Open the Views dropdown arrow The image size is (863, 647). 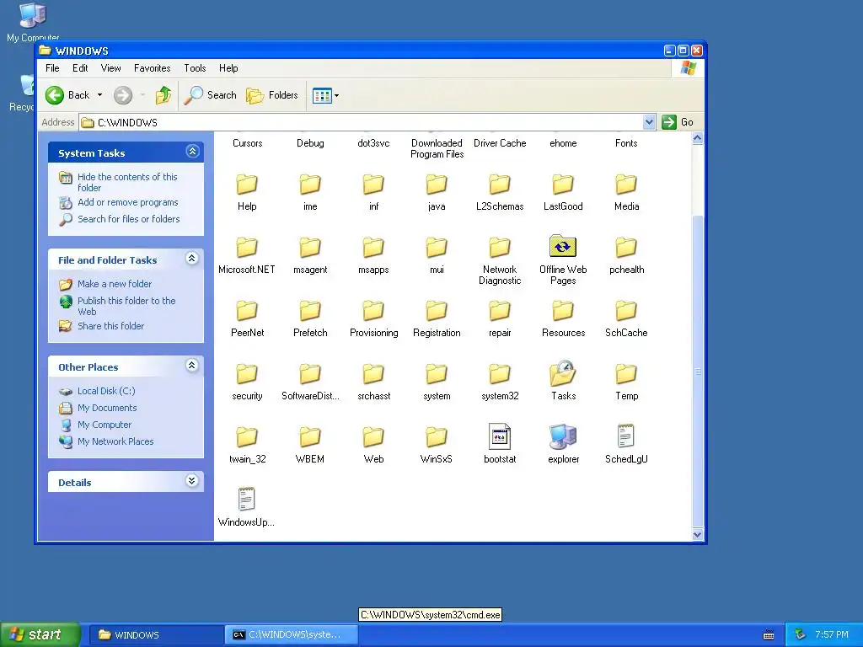[x=336, y=96]
